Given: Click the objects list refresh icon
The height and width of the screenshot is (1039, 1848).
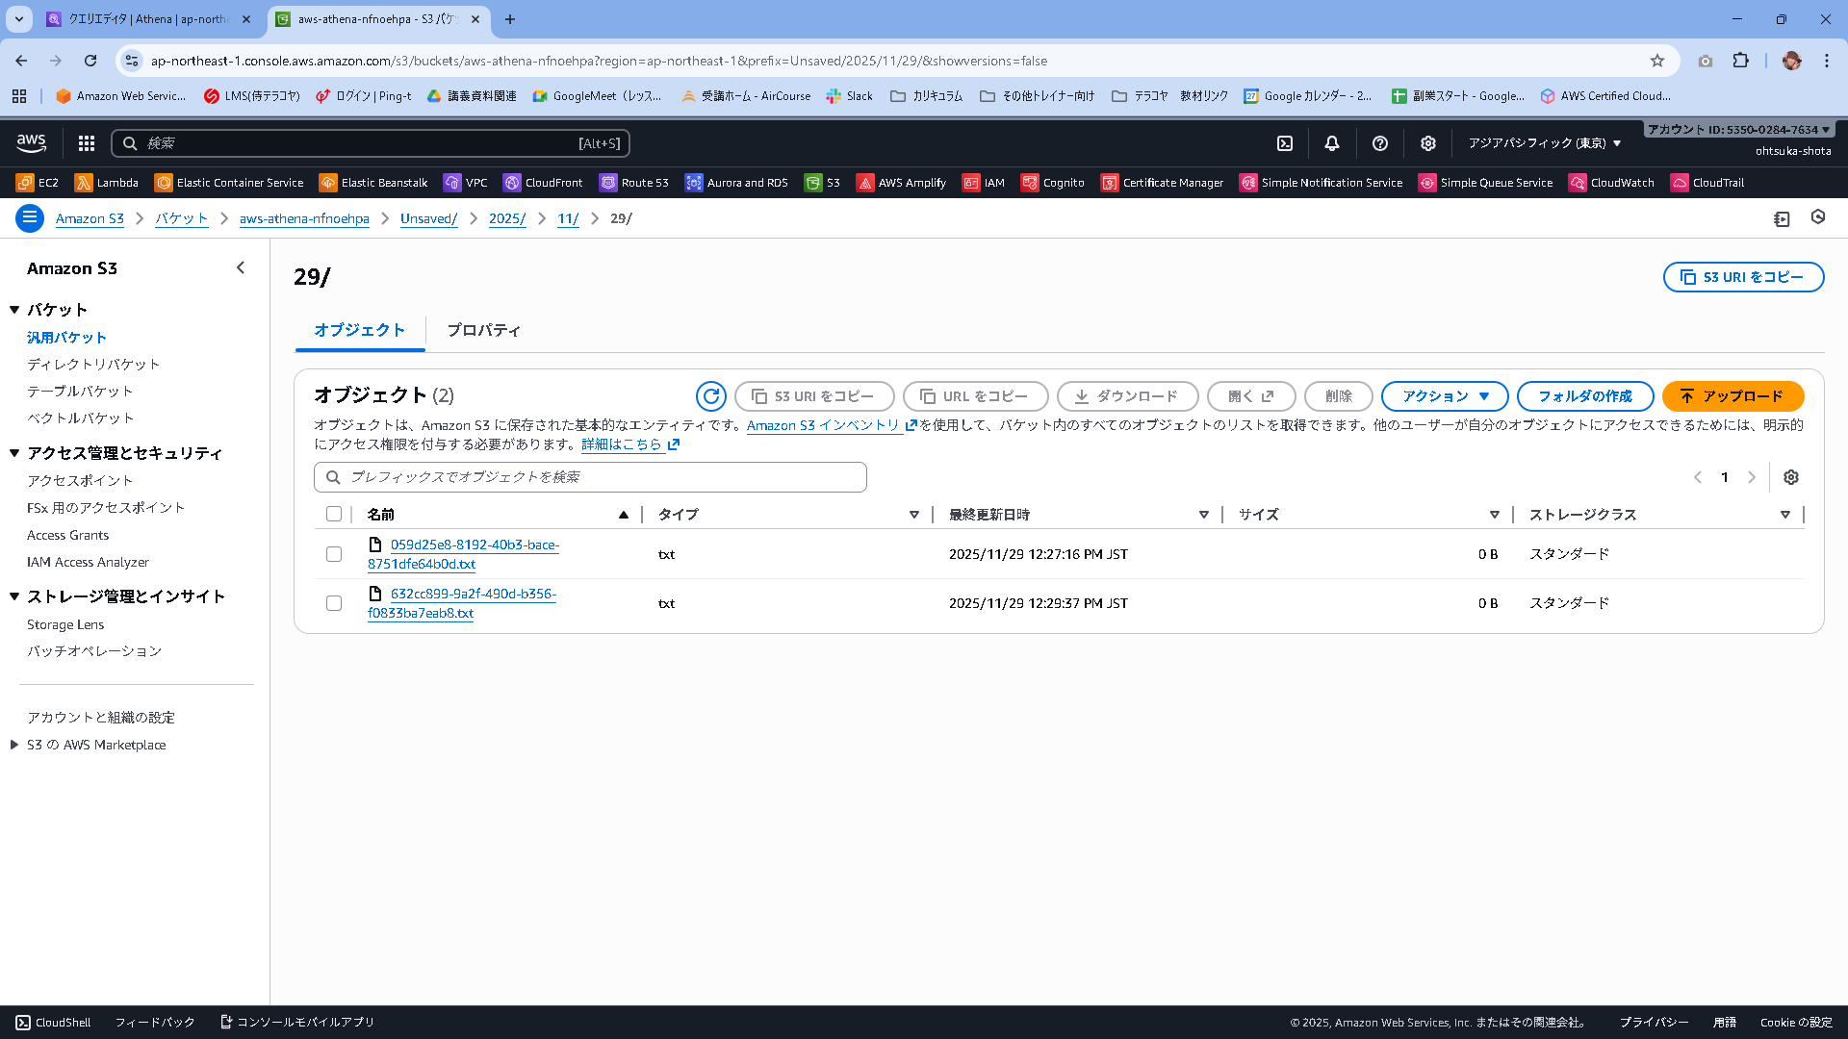Looking at the screenshot, I should pos(710,396).
